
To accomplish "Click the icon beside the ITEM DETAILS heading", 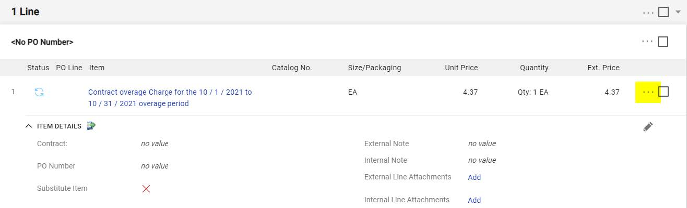I will (x=91, y=126).
